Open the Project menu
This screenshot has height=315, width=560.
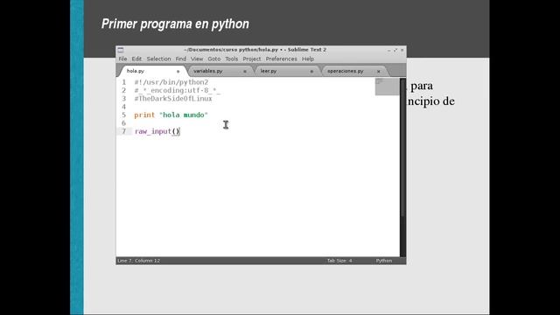pos(252,59)
